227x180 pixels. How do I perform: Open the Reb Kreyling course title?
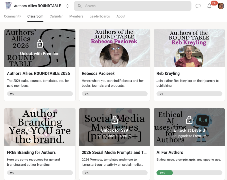click(x=168, y=73)
